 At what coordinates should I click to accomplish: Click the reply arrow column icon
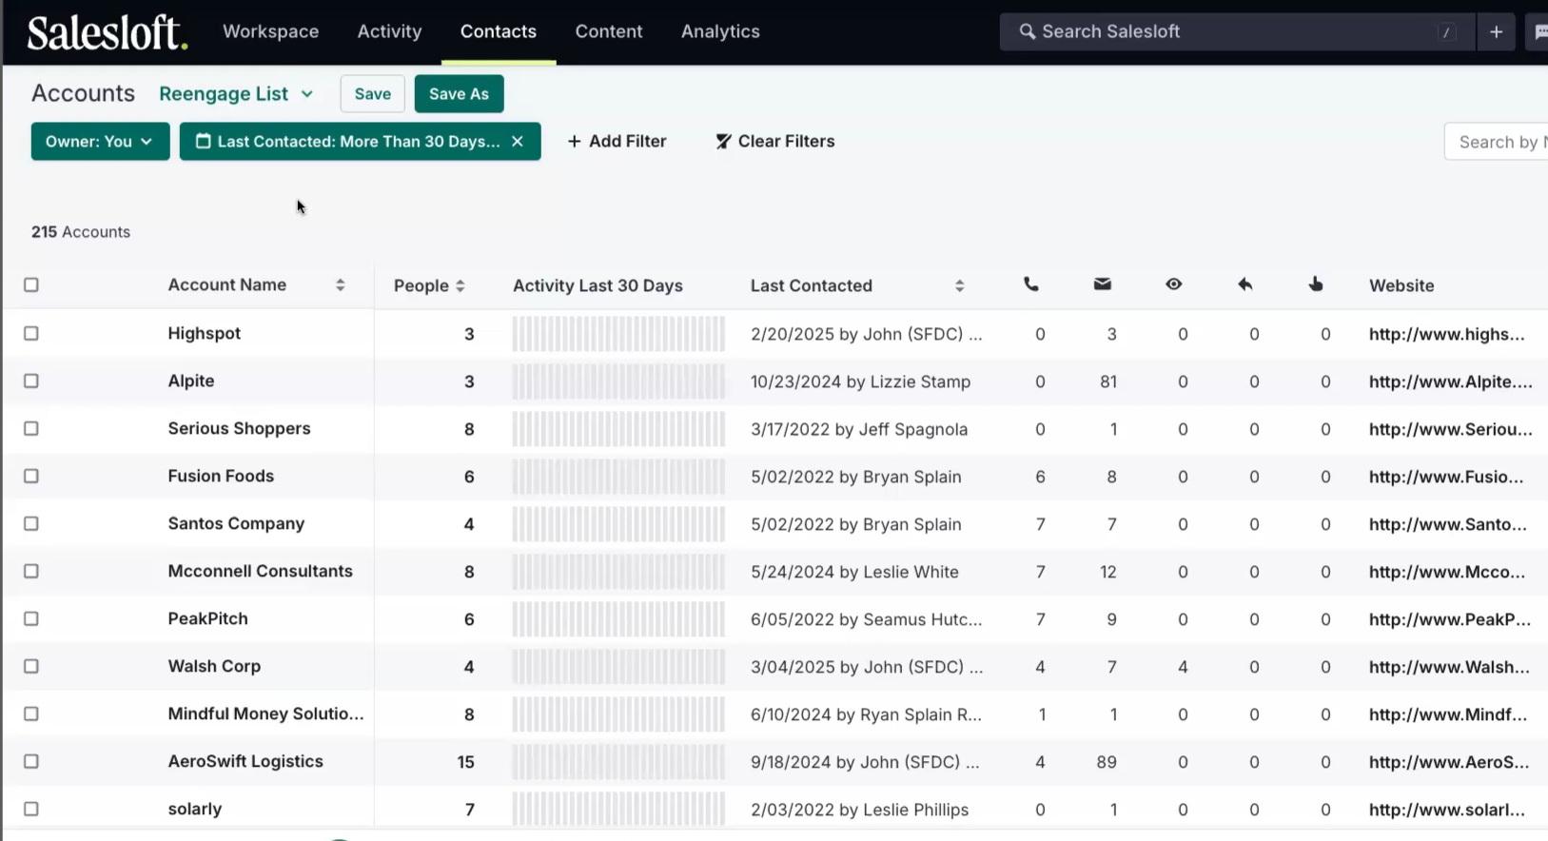coord(1244,284)
